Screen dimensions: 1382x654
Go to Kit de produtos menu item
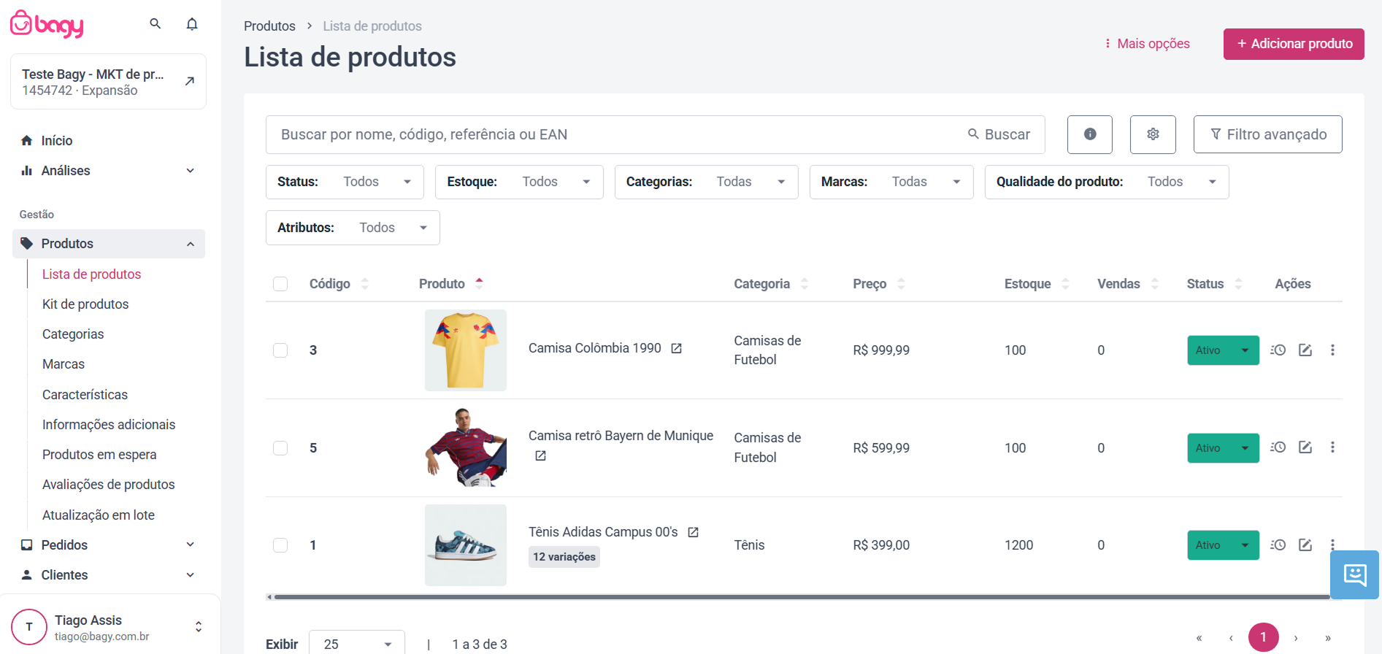[x=85, y=304]
